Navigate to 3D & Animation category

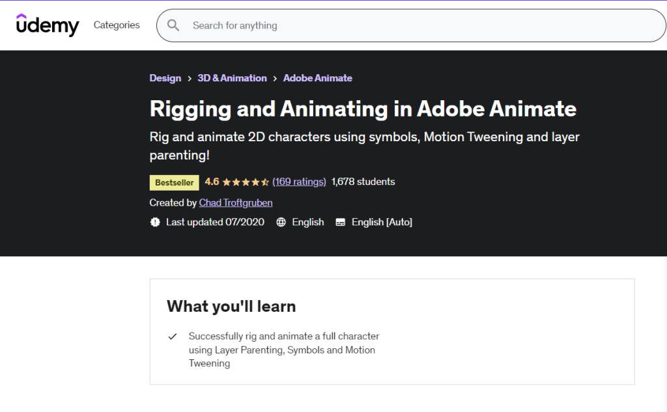(x=232, y=78)
